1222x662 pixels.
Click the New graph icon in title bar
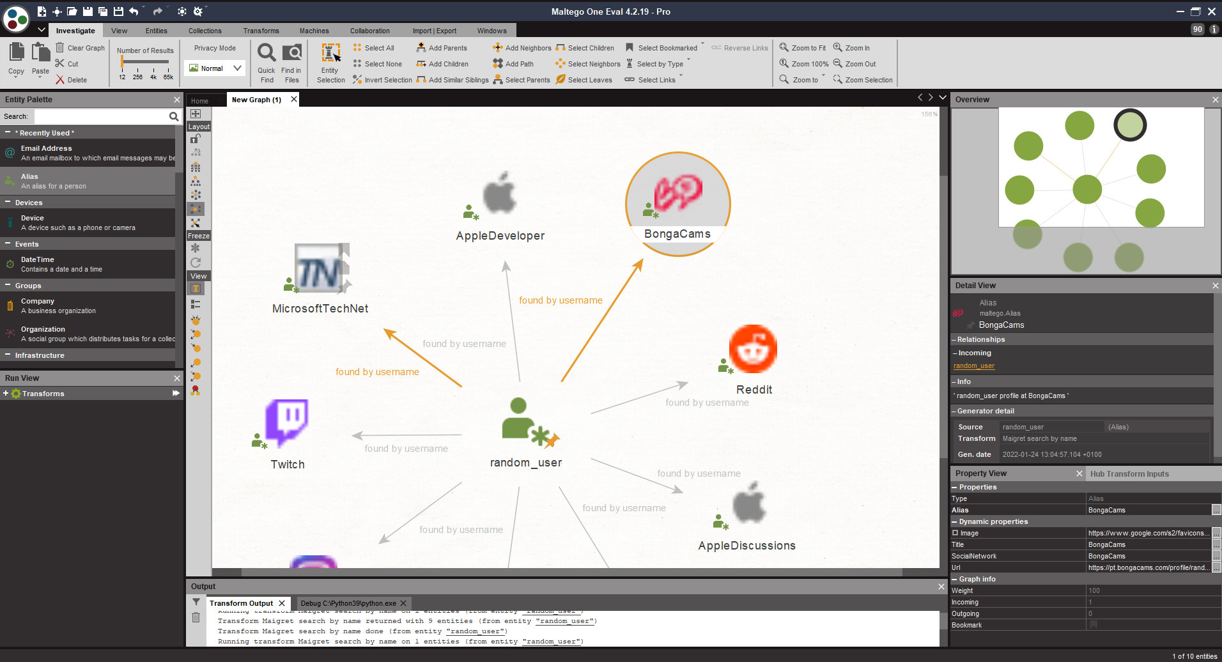tap(42, 12)
